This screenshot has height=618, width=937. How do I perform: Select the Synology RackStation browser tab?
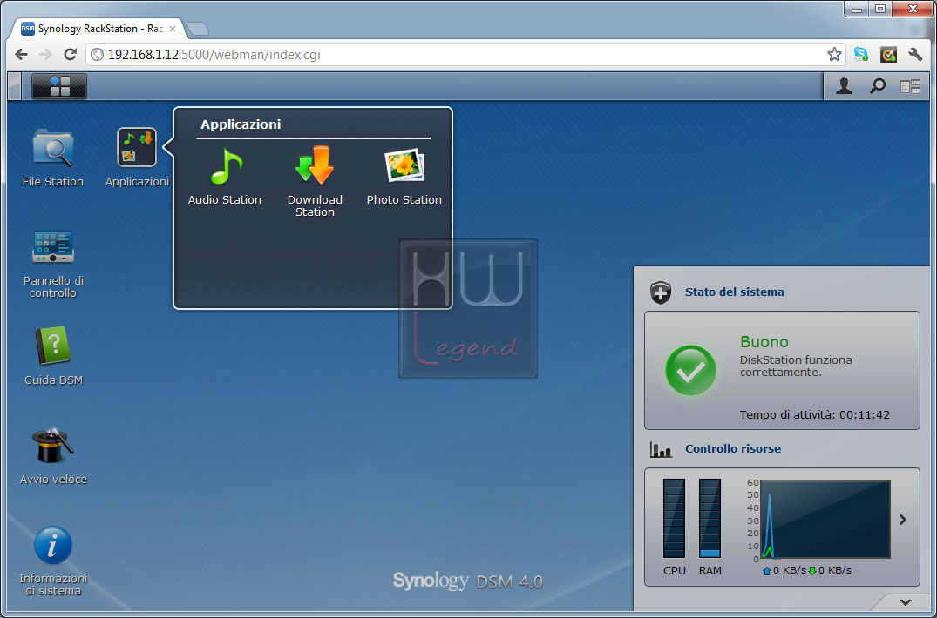pos(98,29)
